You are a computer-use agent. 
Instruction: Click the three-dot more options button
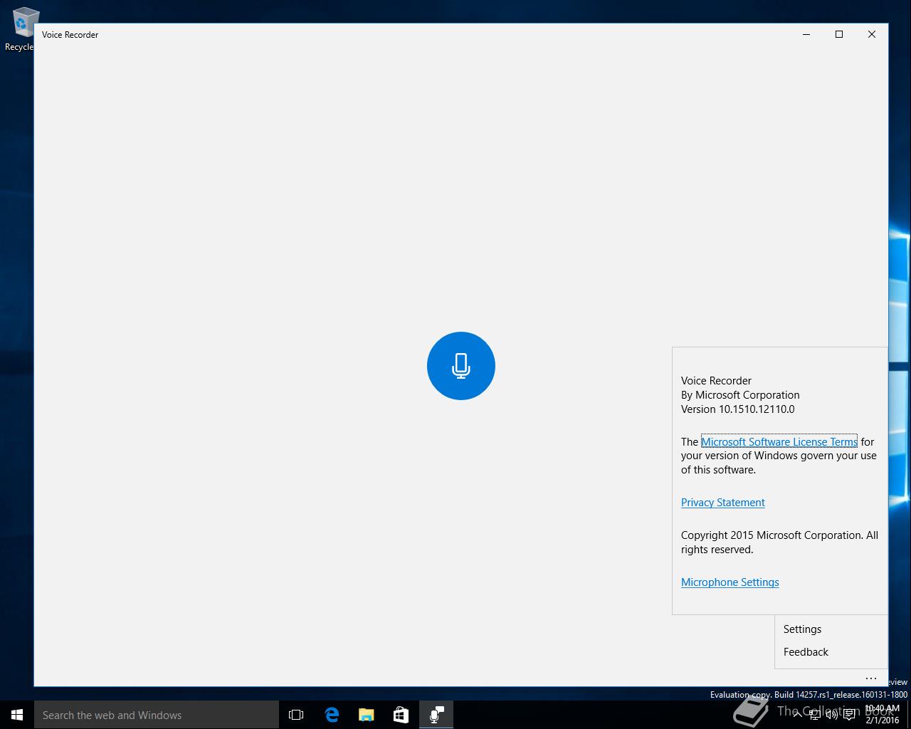871,678
